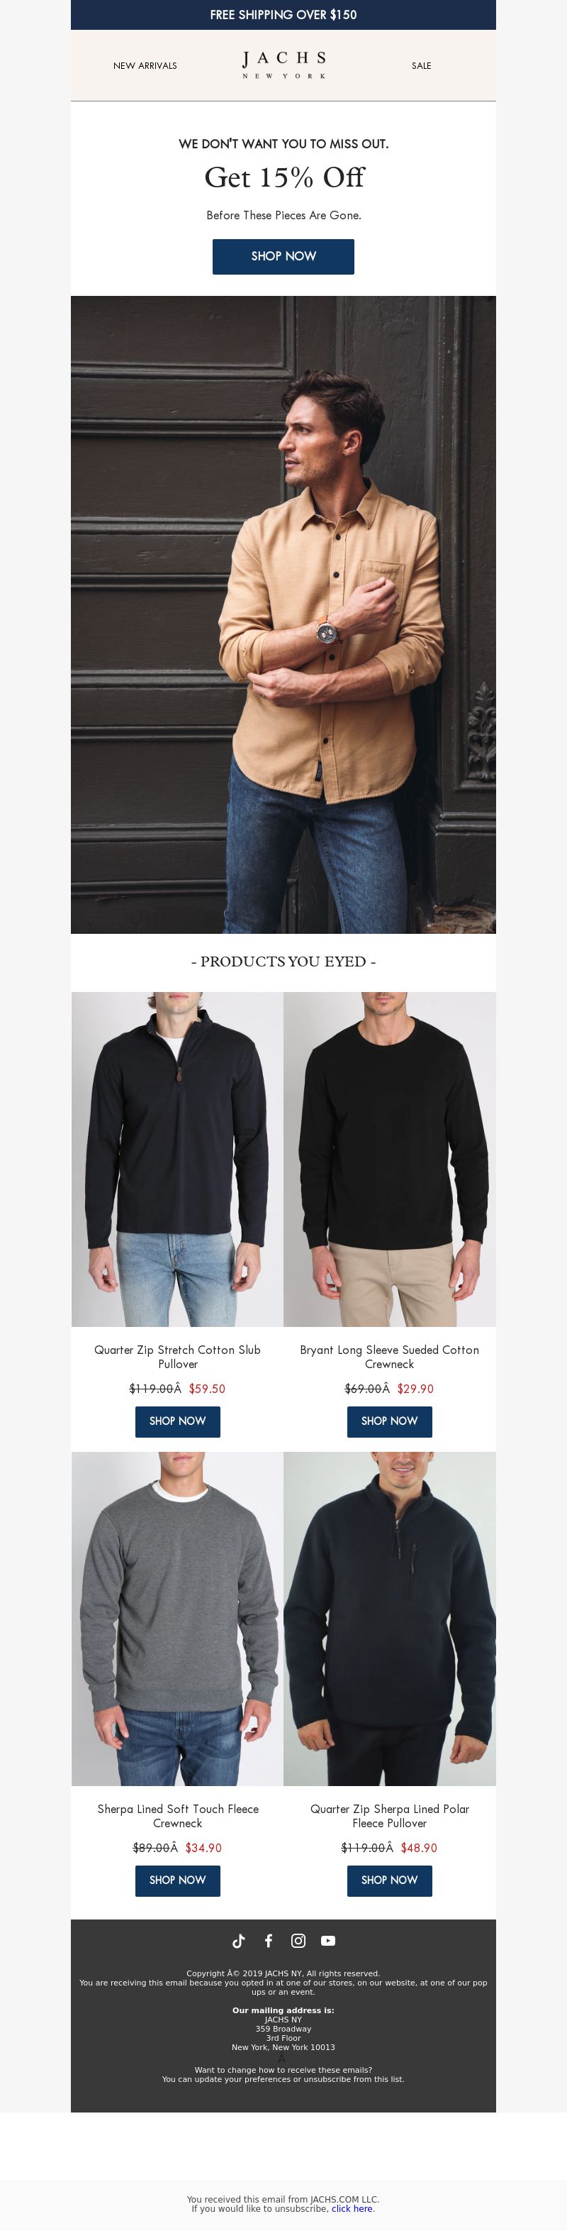
Task: Open the black crewneck product image
Action: click(390, 1159)
